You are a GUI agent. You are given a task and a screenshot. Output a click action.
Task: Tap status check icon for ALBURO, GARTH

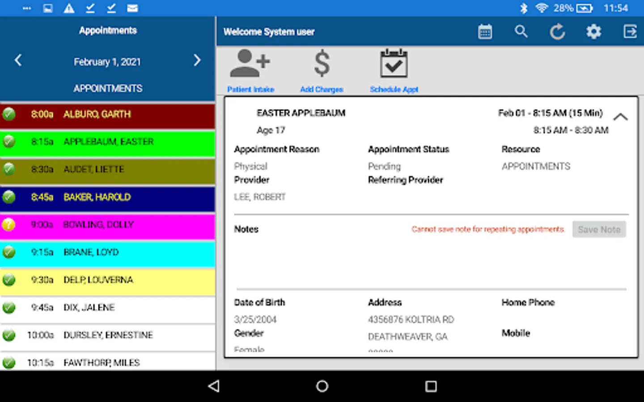(x=9, y=114)
